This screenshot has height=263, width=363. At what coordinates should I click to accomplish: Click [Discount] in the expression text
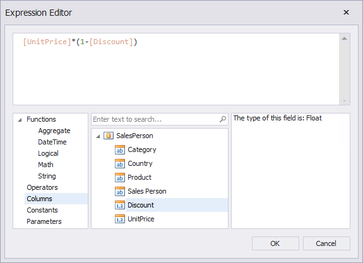[111, 42]
